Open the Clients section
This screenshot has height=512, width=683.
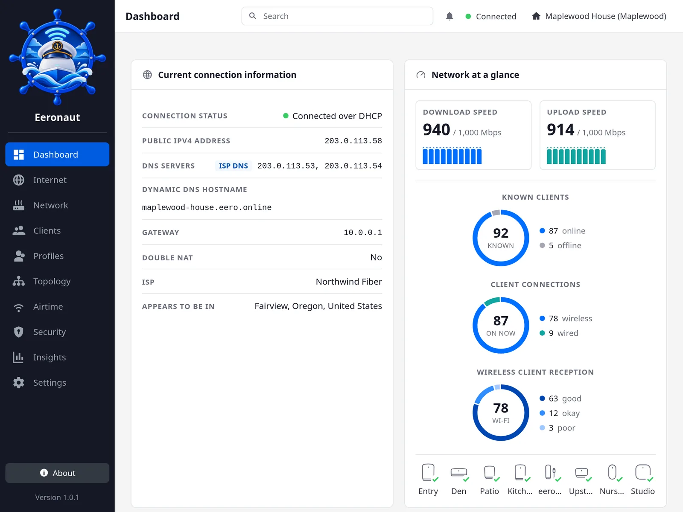[x=57, y=230]
